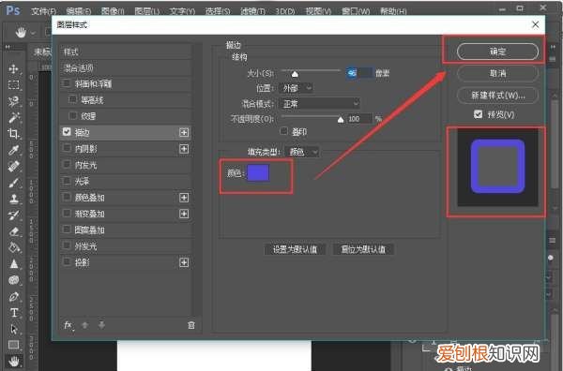Delete effect with the trash icon
Image resolution: width=563 pixels, height=371 pixels.
pyautogui.click(x=191, y=325)
